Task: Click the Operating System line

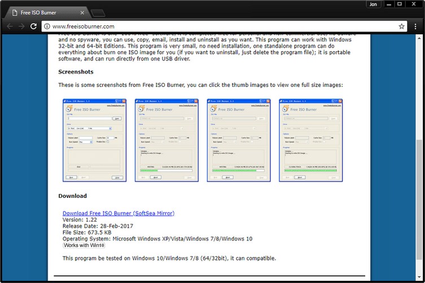Action: (x=157, y=239)
